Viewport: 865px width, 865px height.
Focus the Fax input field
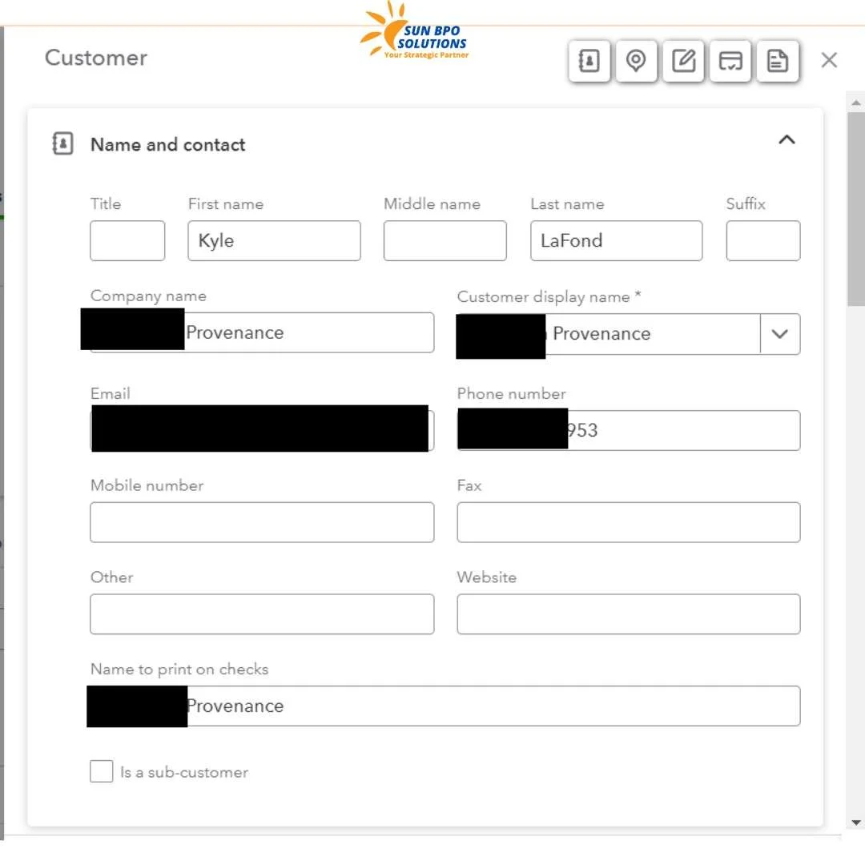(x=629, y=522)
